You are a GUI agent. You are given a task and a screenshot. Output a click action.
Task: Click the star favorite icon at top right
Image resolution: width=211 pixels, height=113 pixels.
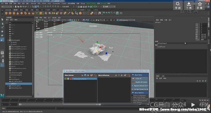click(200, 5)
